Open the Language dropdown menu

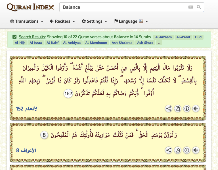pyautogui.click(x=131, y=21)
